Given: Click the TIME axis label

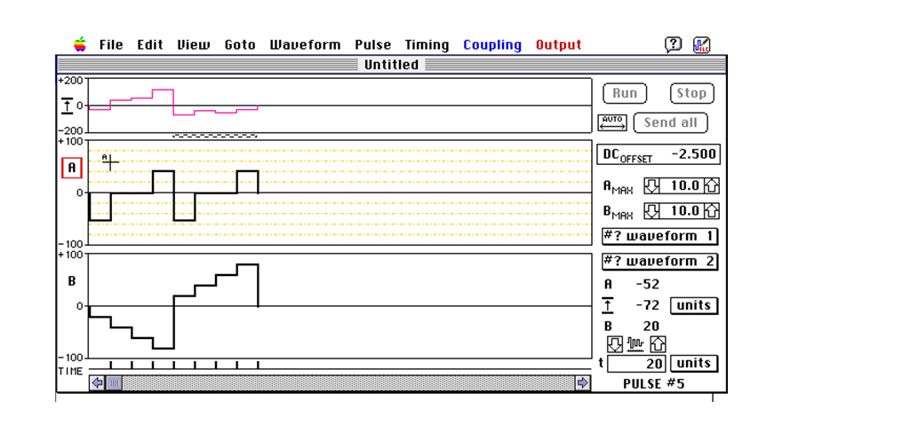Looking at the screenshot, I should click(x=70, y=372).
